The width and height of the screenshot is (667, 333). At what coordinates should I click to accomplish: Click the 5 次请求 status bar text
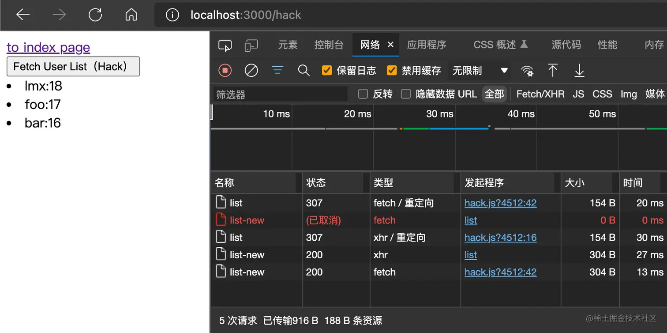(x=238, y=321)
